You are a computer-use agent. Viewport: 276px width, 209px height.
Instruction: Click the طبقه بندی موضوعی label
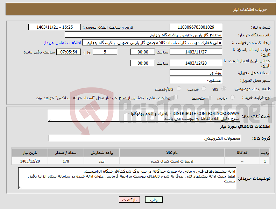[x=252, y=89]
